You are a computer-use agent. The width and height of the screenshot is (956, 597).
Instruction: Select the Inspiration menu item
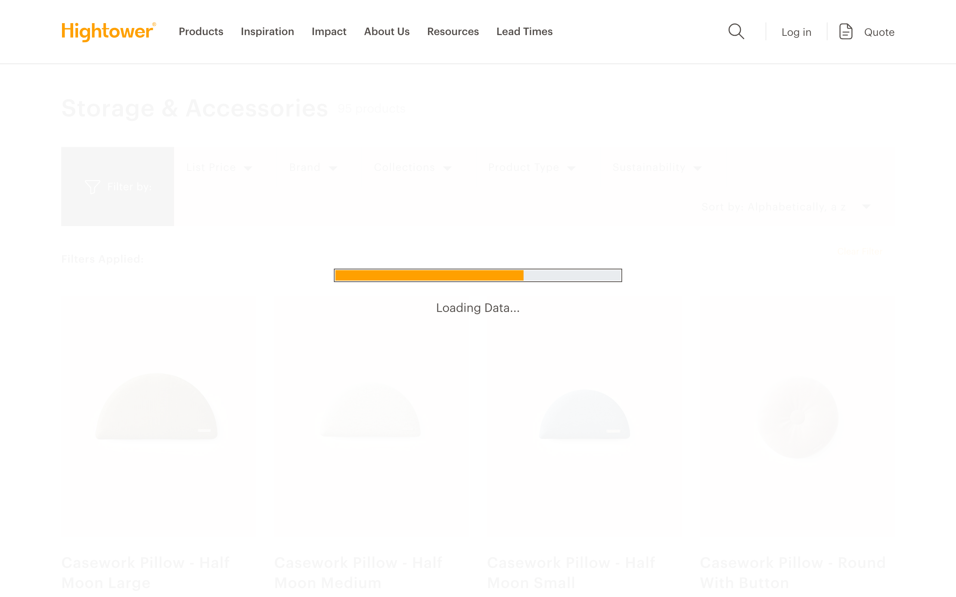[x=267, y=32]
